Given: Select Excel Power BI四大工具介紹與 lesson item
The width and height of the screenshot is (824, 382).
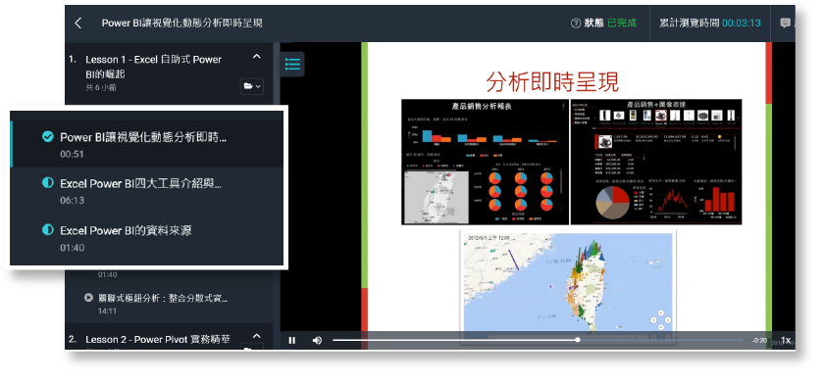Looking at the screenshot, I should [146, 190].
